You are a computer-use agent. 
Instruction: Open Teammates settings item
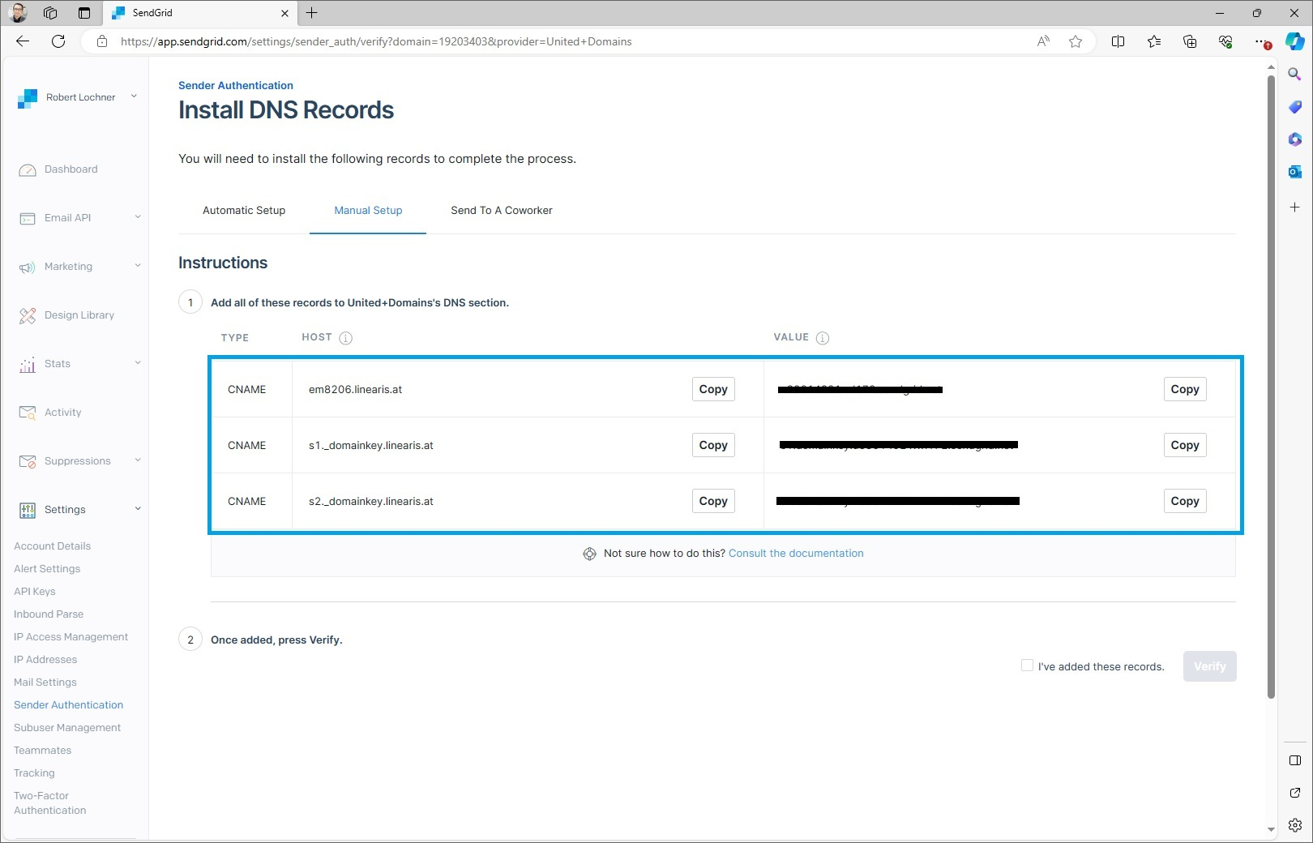tap(43, 751)
